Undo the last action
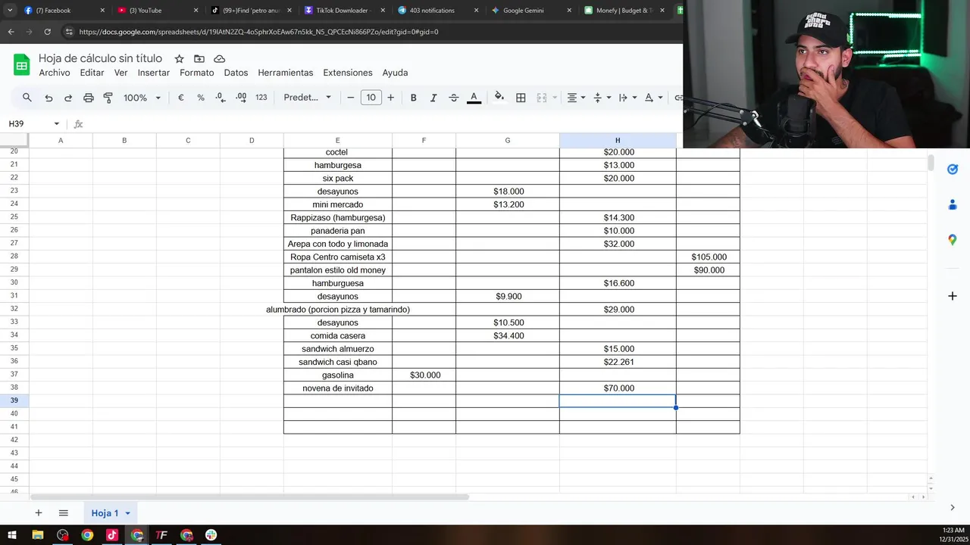 pos(48,98)
